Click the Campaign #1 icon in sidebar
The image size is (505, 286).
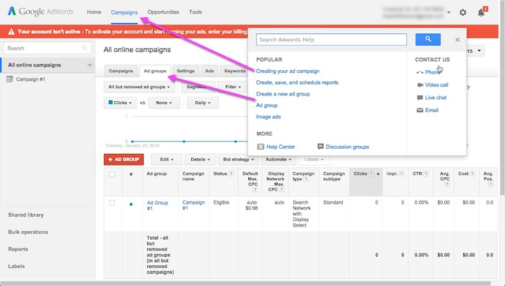(9, 79)
